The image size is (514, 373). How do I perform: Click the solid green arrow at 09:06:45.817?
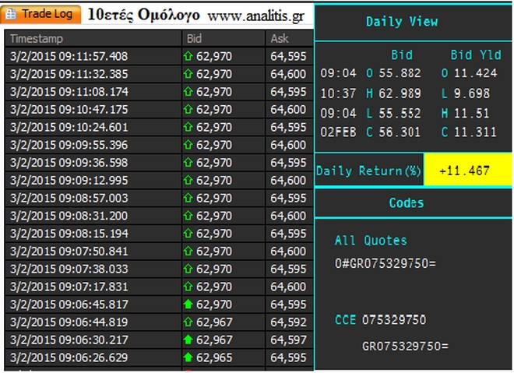pos(188,304)
